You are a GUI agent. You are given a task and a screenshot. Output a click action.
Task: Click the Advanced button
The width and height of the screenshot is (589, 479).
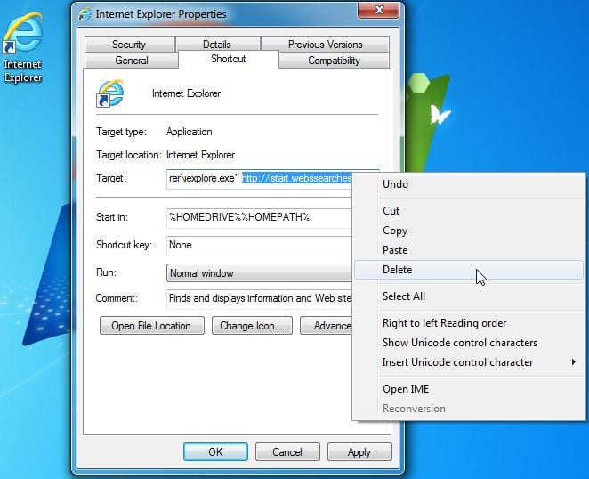click(326, 326)
